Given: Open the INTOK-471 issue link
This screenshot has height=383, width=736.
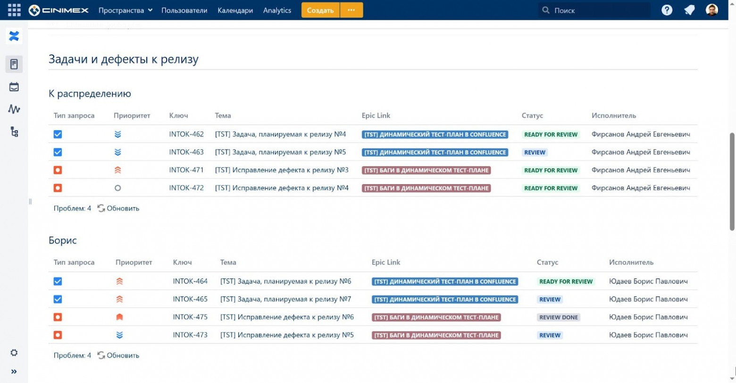Looking at the screenshot, I should click(186, 170).
